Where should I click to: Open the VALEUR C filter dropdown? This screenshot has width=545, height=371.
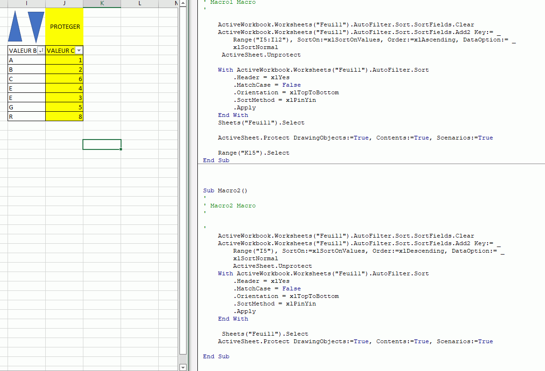point(79,50)
